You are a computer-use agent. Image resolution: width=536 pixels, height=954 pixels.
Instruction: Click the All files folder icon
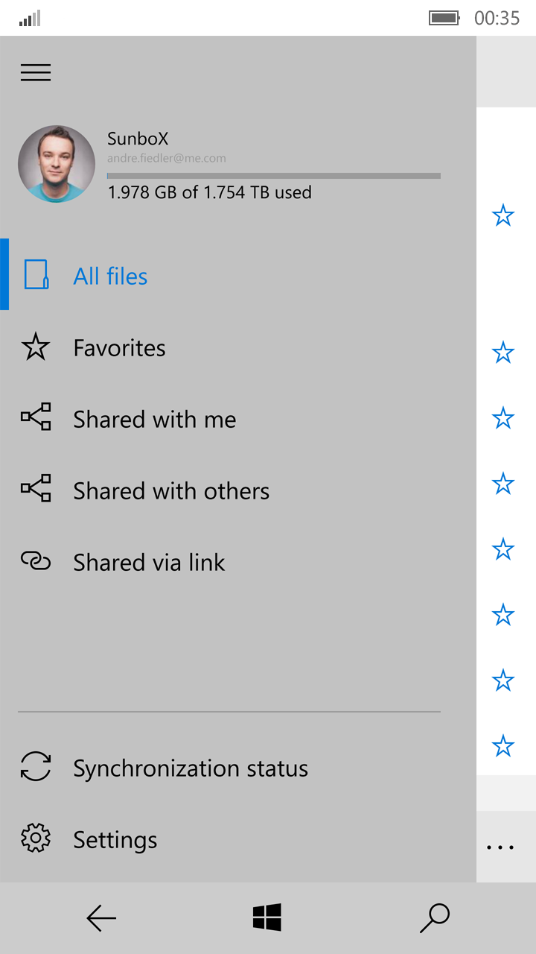pyautogui.click(x=36, y=274)
